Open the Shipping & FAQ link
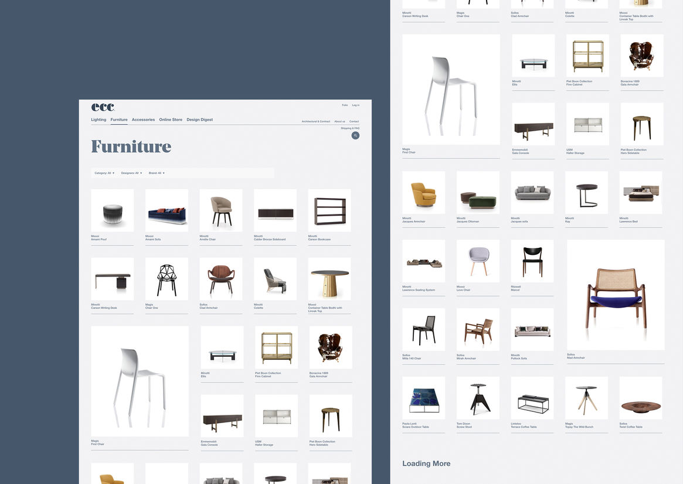Screen dimensions: 683x484 pos(350,128)
